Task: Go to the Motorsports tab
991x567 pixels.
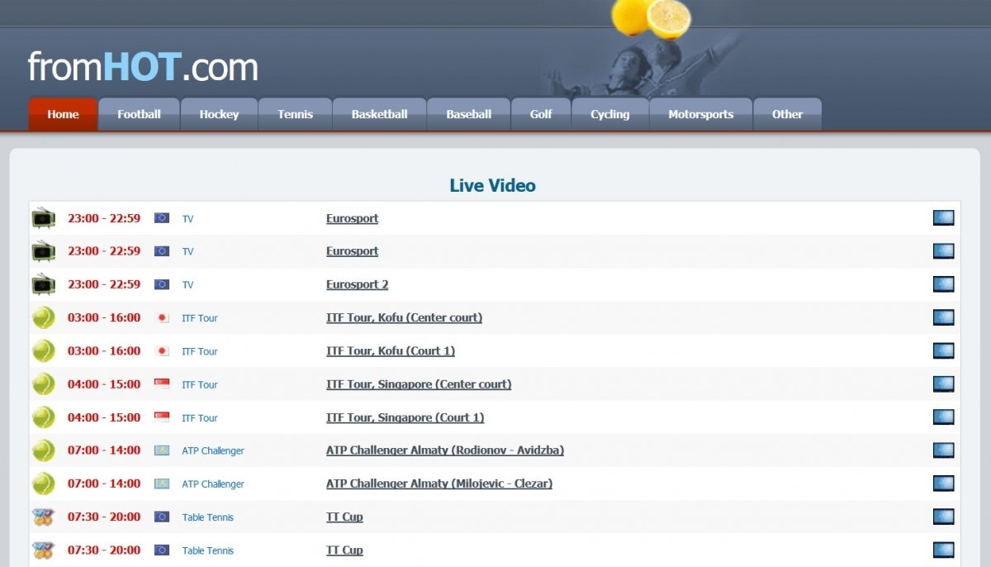Action: coord(700,114)
